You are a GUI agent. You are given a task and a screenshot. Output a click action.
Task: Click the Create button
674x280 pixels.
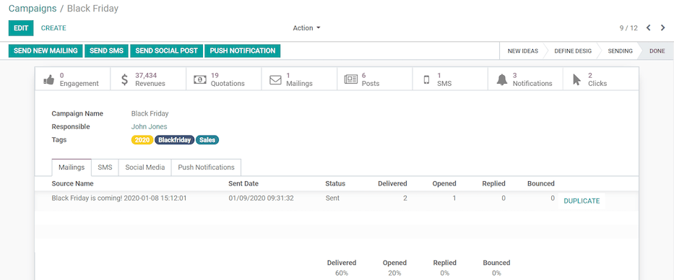(x=53, y=28)
